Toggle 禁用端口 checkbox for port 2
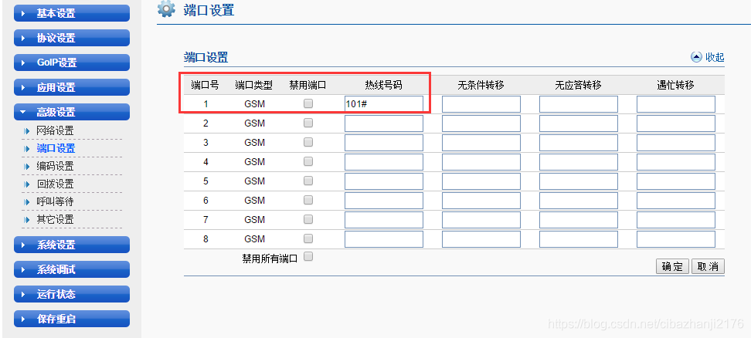751x338 pixels. [x=308, y=123]
